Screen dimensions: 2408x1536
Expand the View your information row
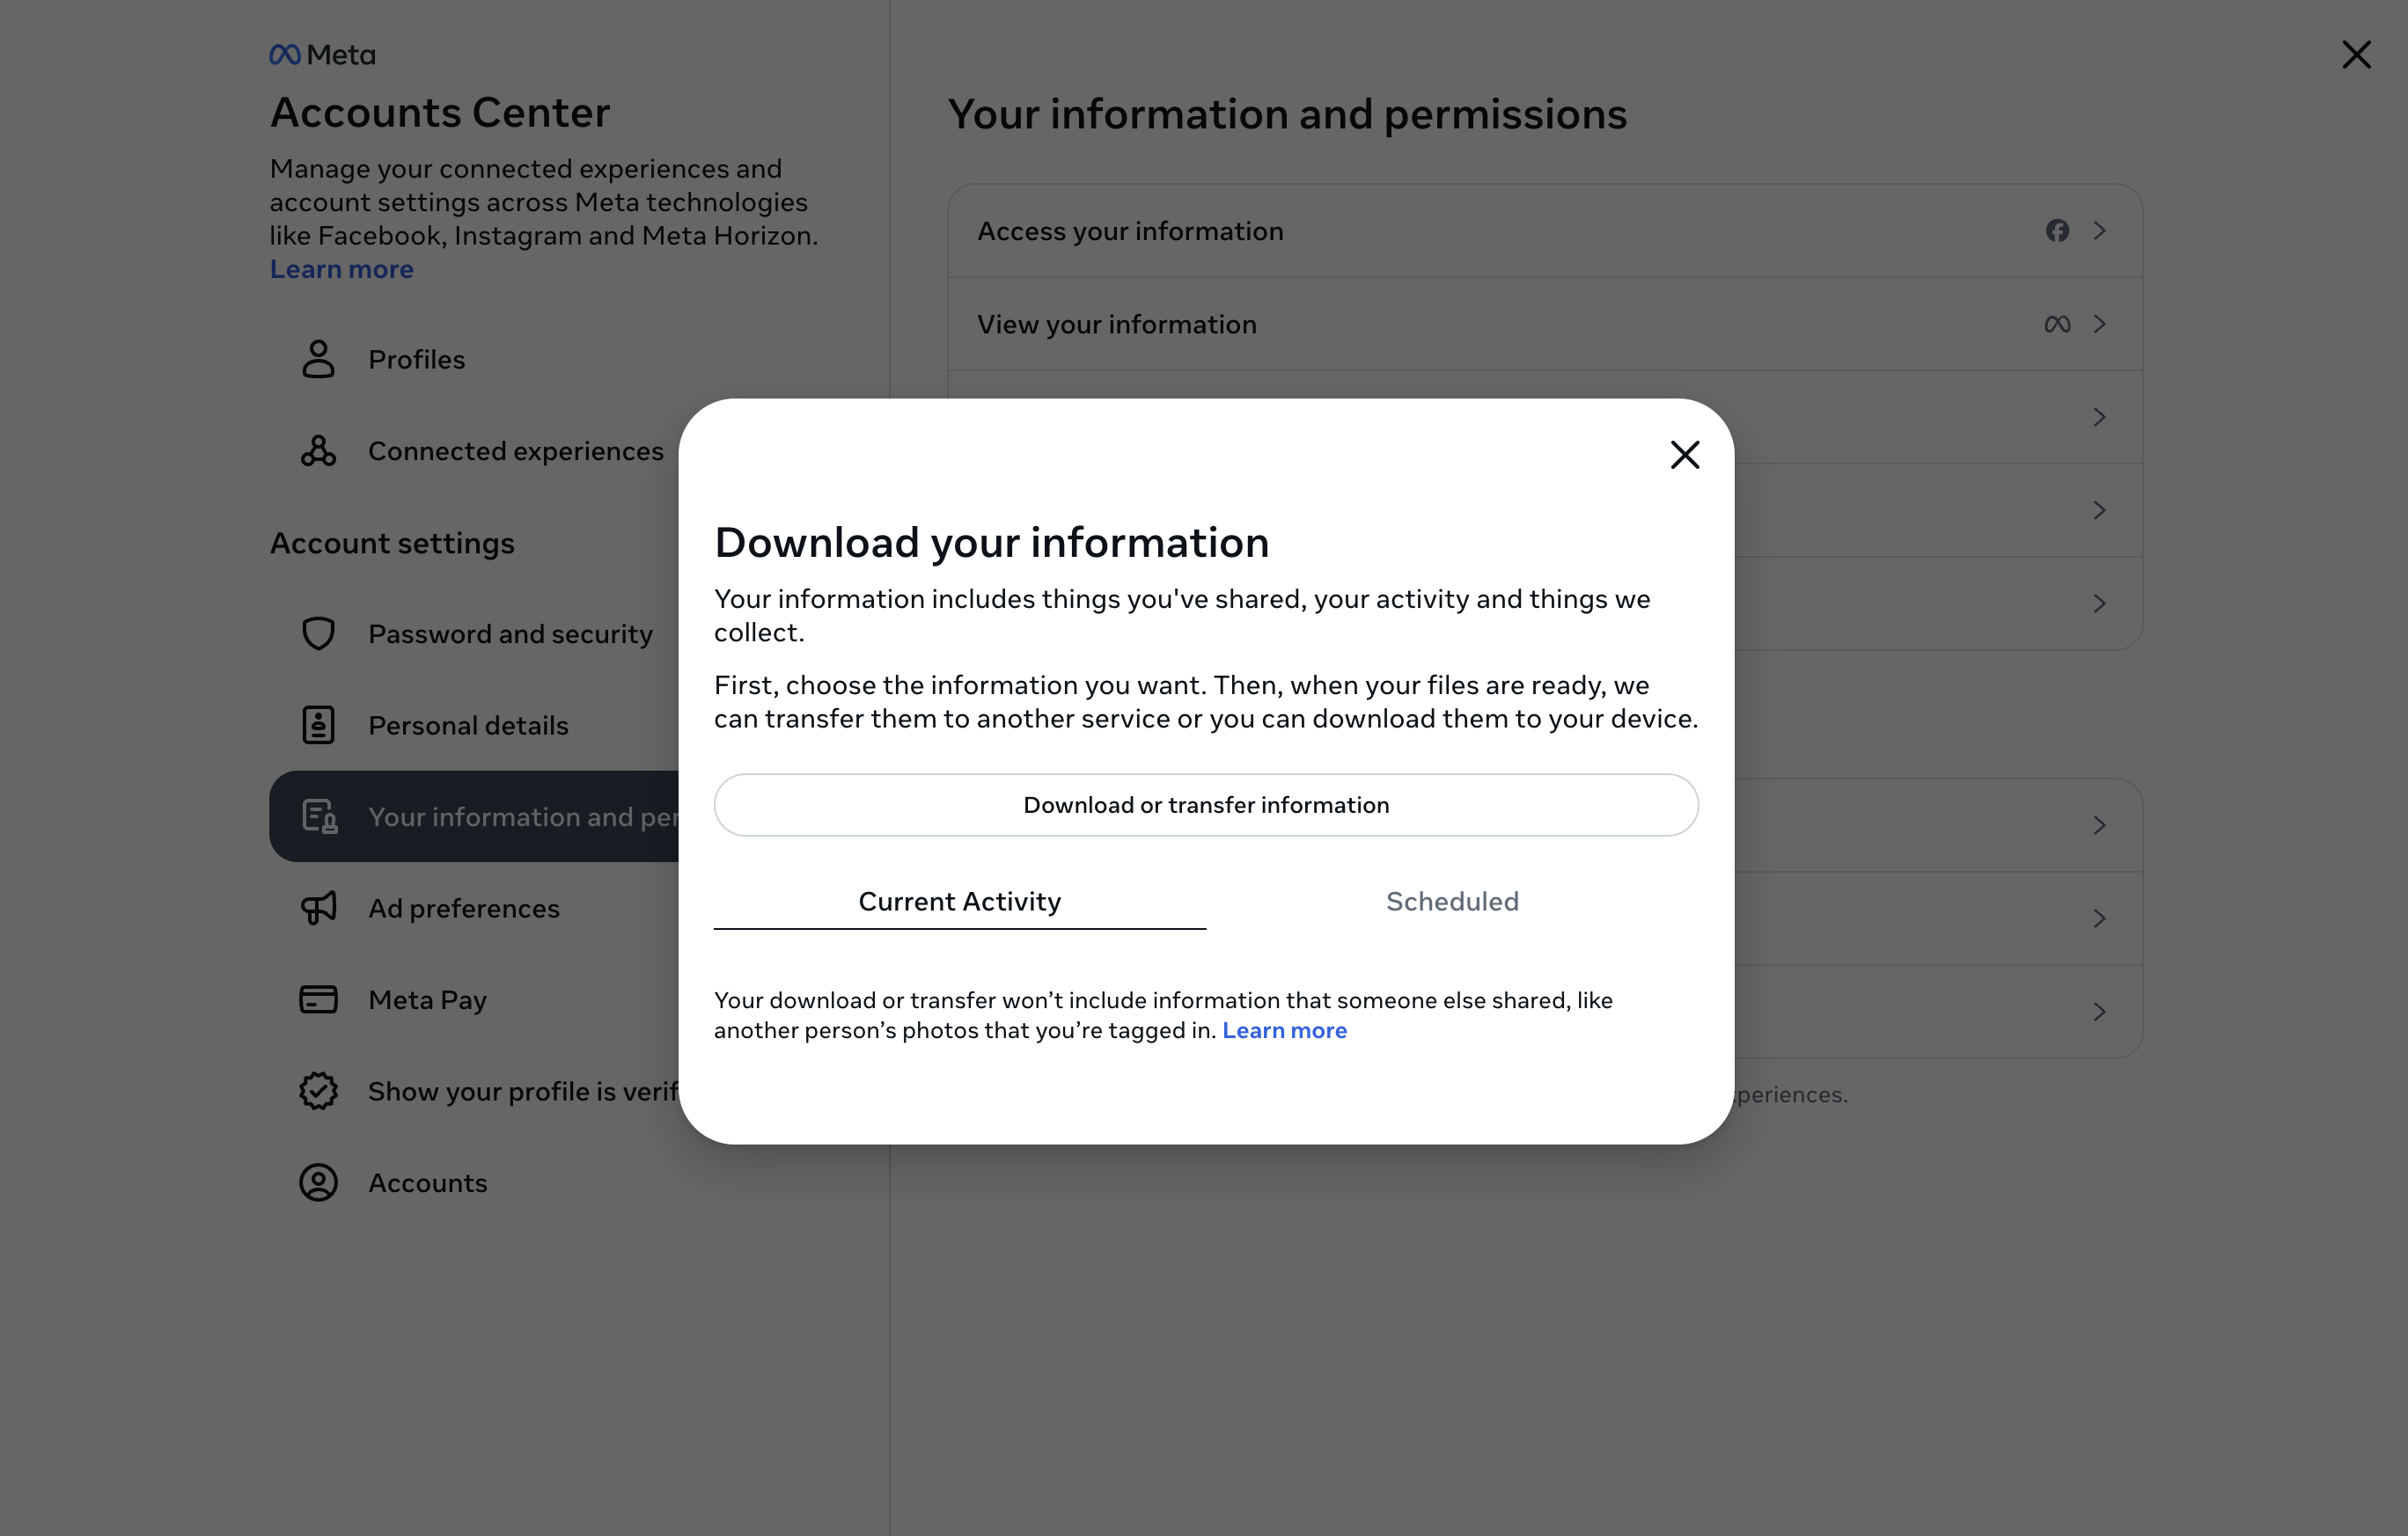(x=2101, y=323)
